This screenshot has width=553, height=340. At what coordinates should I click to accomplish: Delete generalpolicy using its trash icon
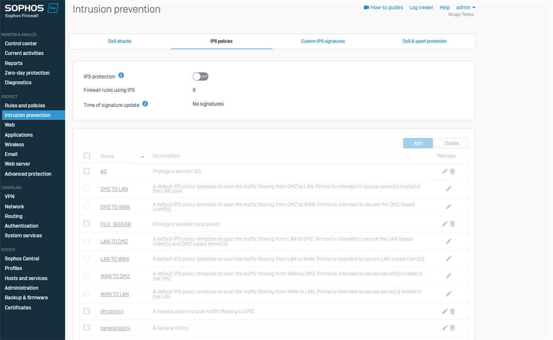point(452,328)
